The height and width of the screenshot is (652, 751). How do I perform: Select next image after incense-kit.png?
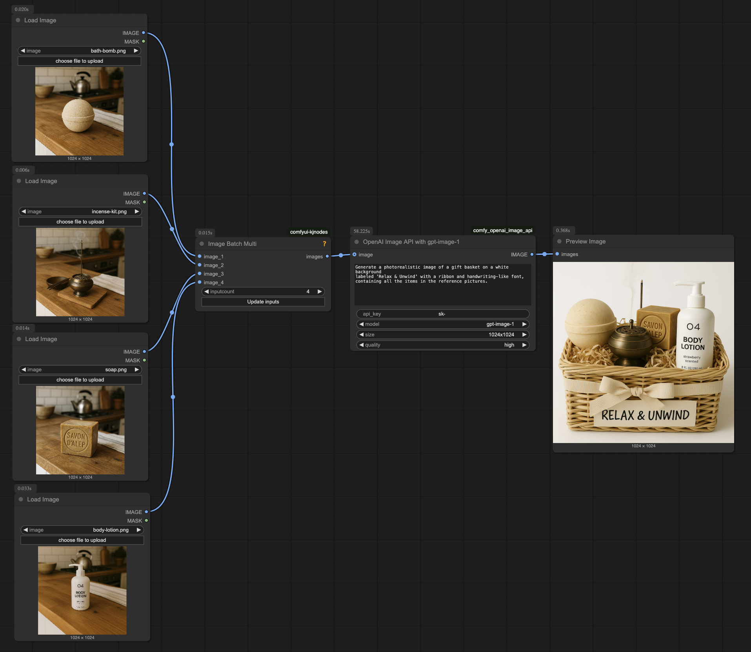click(x=137, y=211)
